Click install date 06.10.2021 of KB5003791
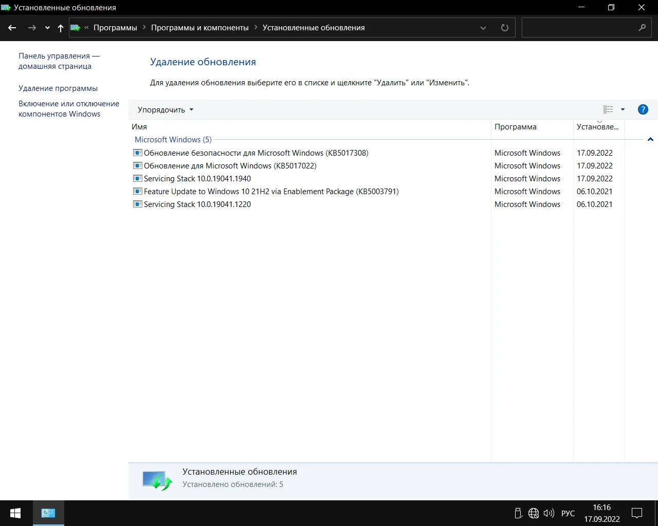 595,192
